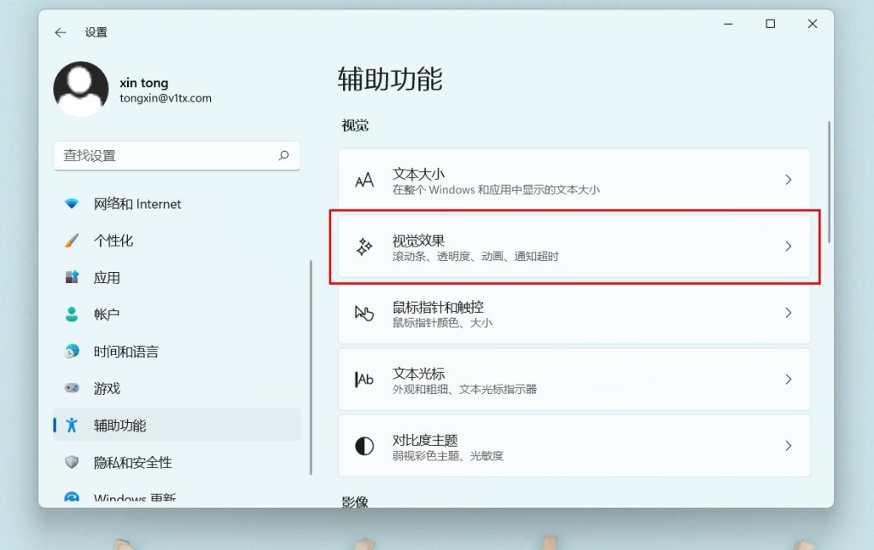Open 时间和语言 settings category
The height and width of the screenshot is (550, 874).
coord(125,351)
